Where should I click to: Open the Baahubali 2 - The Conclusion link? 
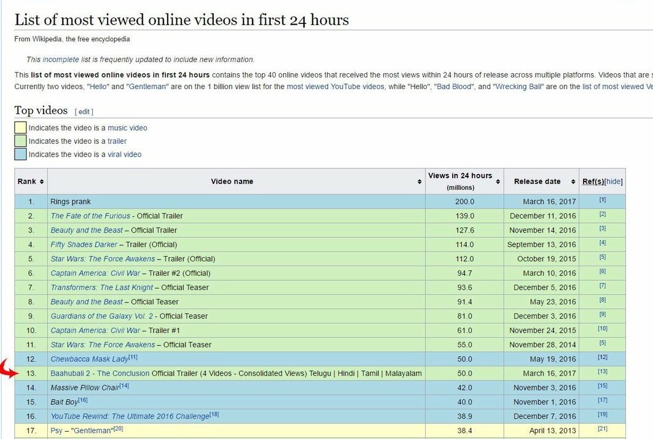pyautogui.click(x=98, y=373)
